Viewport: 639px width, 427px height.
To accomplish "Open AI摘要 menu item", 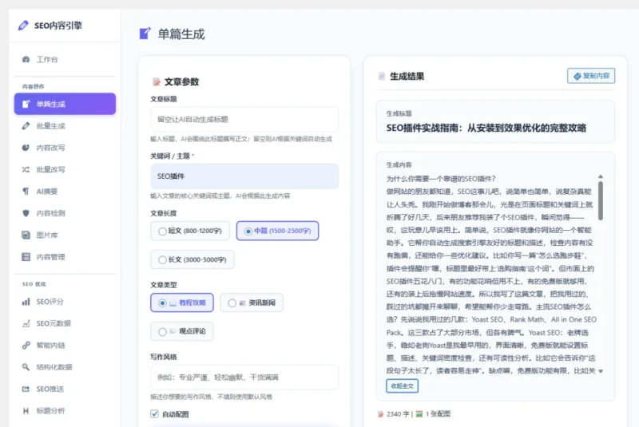I will pyautogui.click(x=65, y=192).
